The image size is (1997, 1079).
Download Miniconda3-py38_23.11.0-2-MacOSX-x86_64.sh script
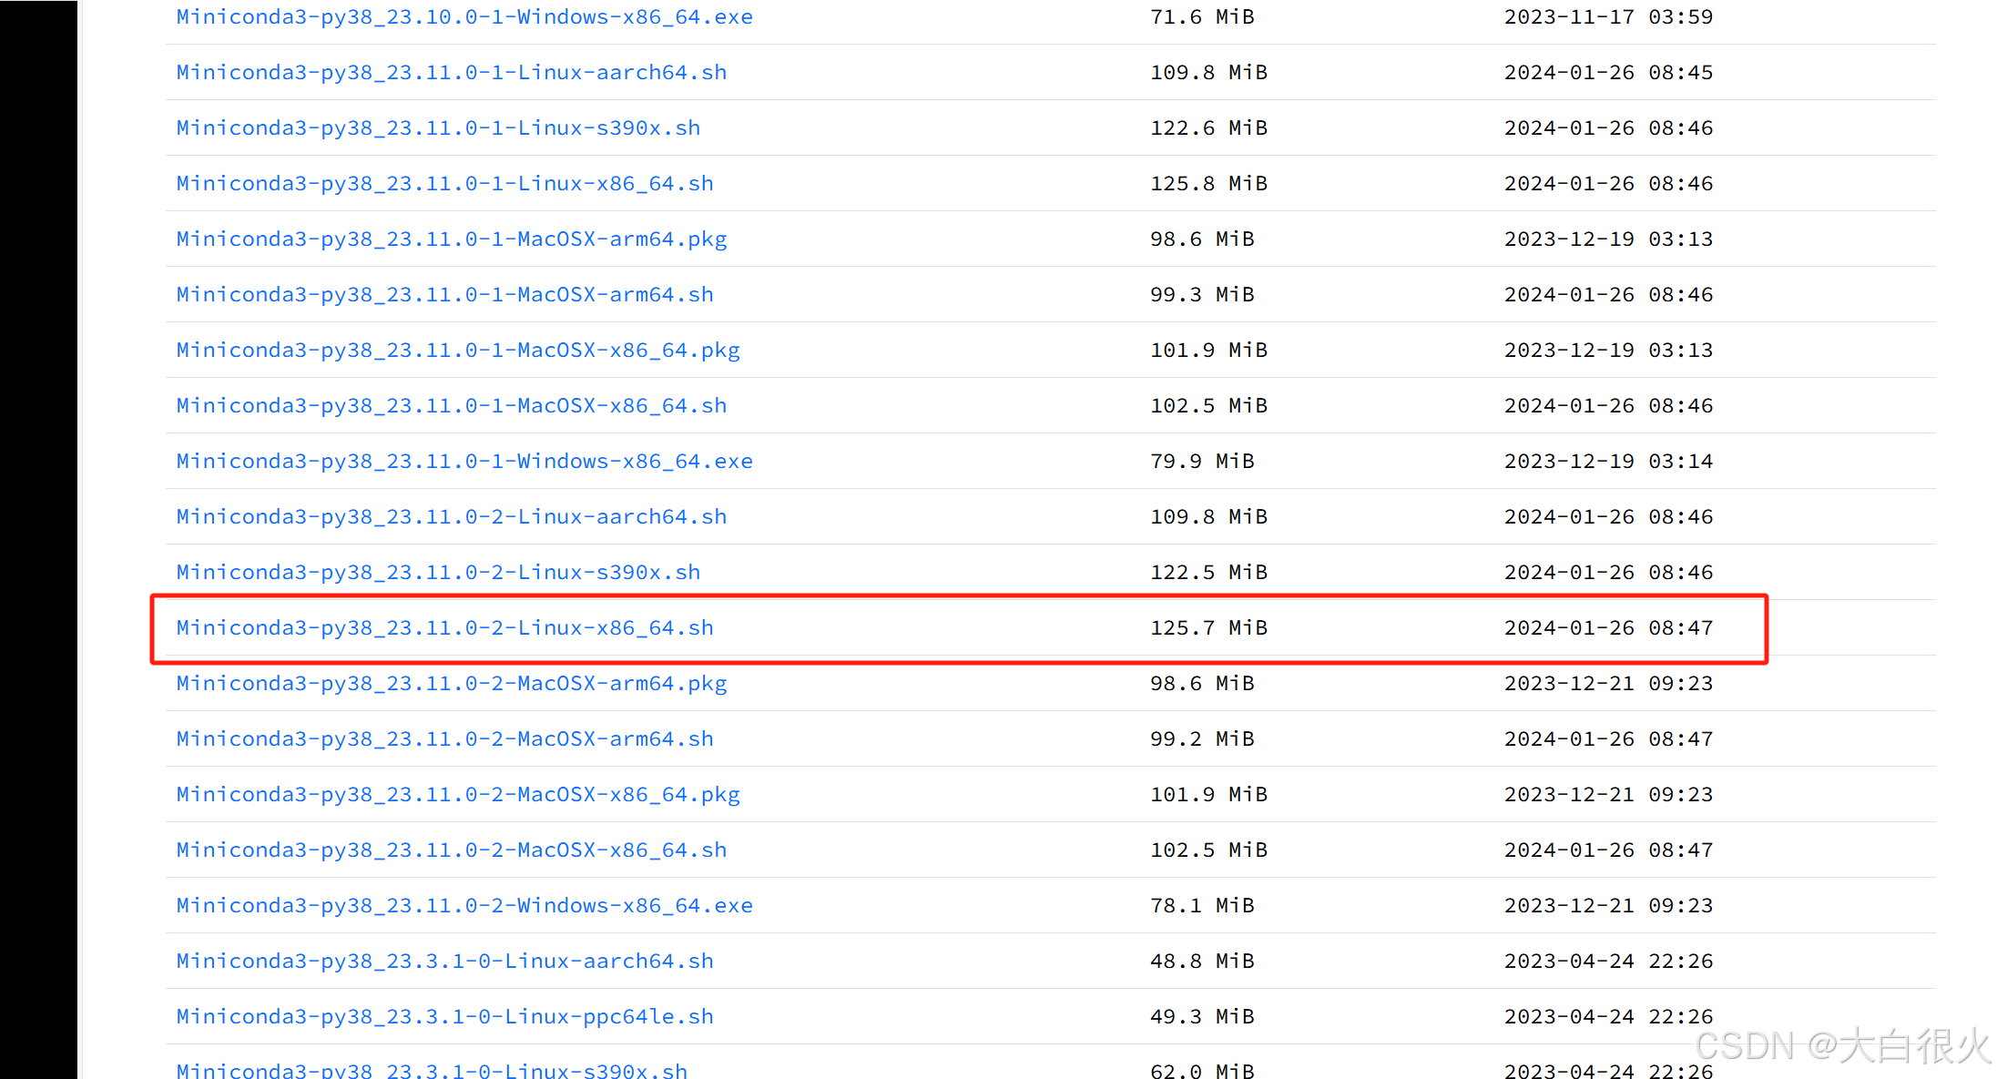point(452,850)
